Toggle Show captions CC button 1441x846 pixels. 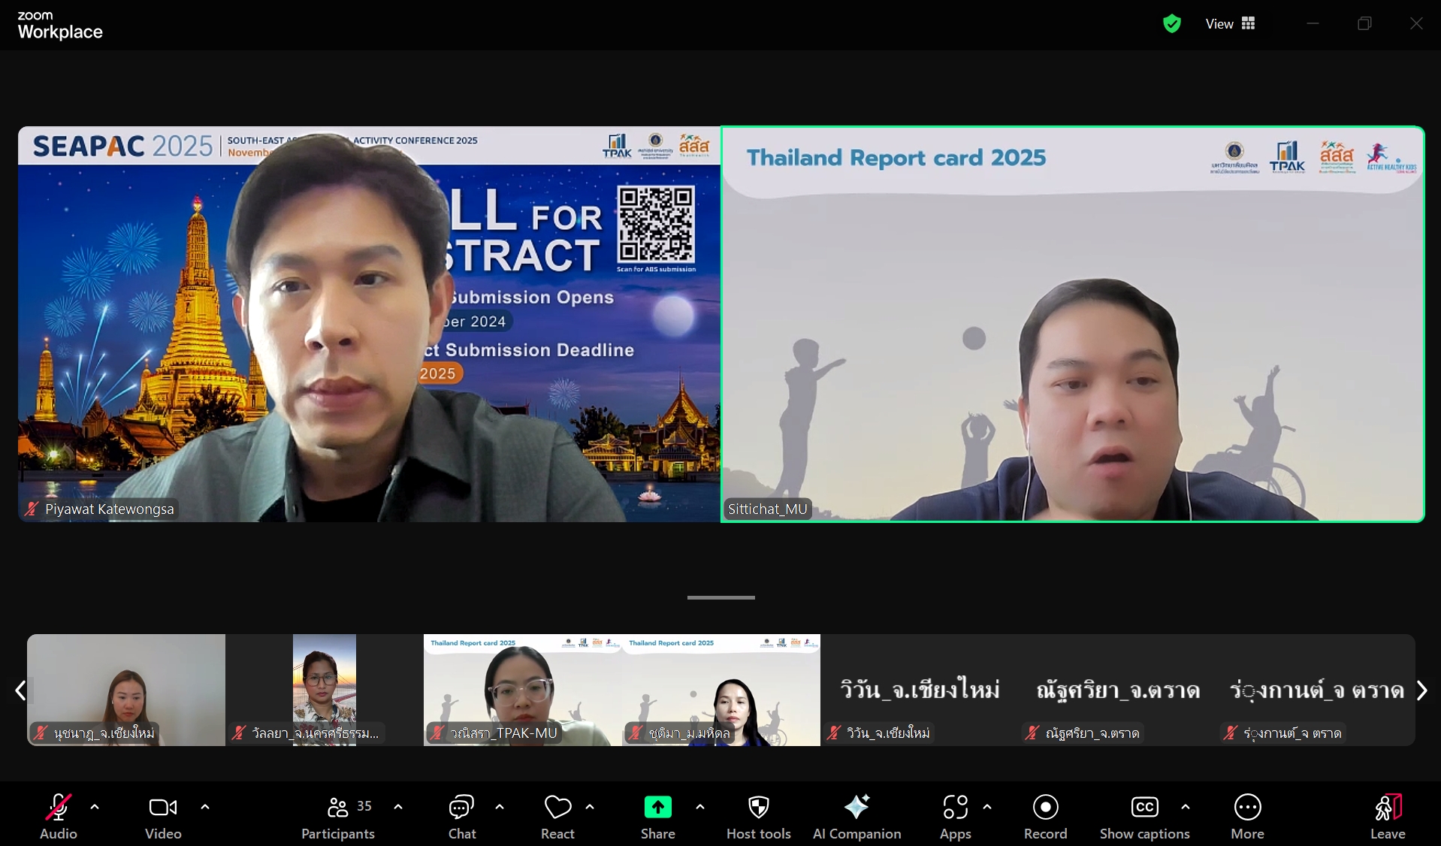(1144, 815)
